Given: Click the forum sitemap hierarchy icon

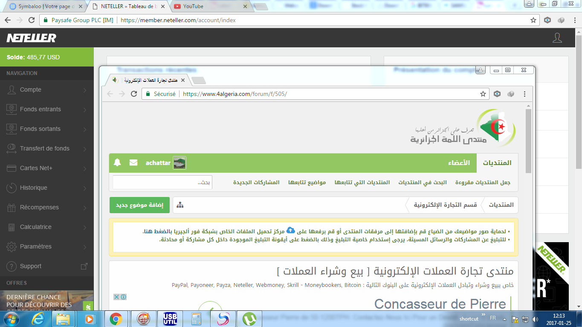Looking at the screenshot, I should pos(180,205).
